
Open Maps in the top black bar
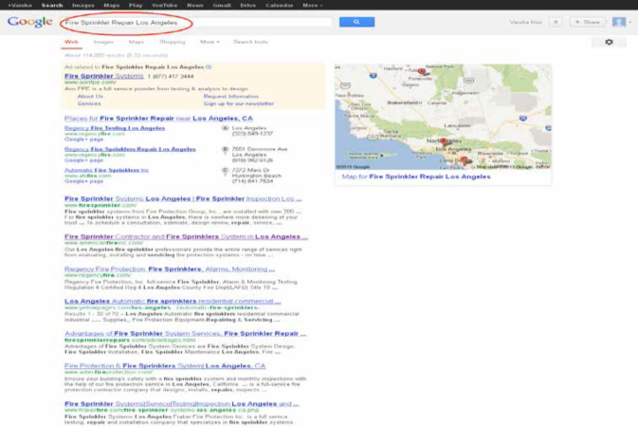click(112, 6)
